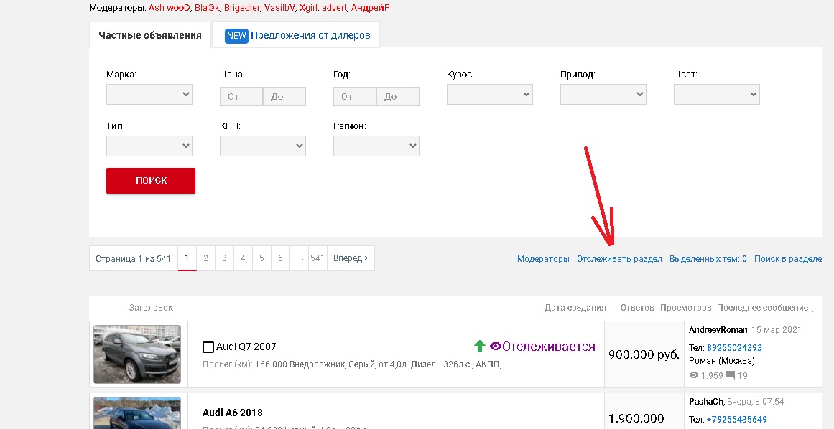Click price До input field

click(284, 97)
